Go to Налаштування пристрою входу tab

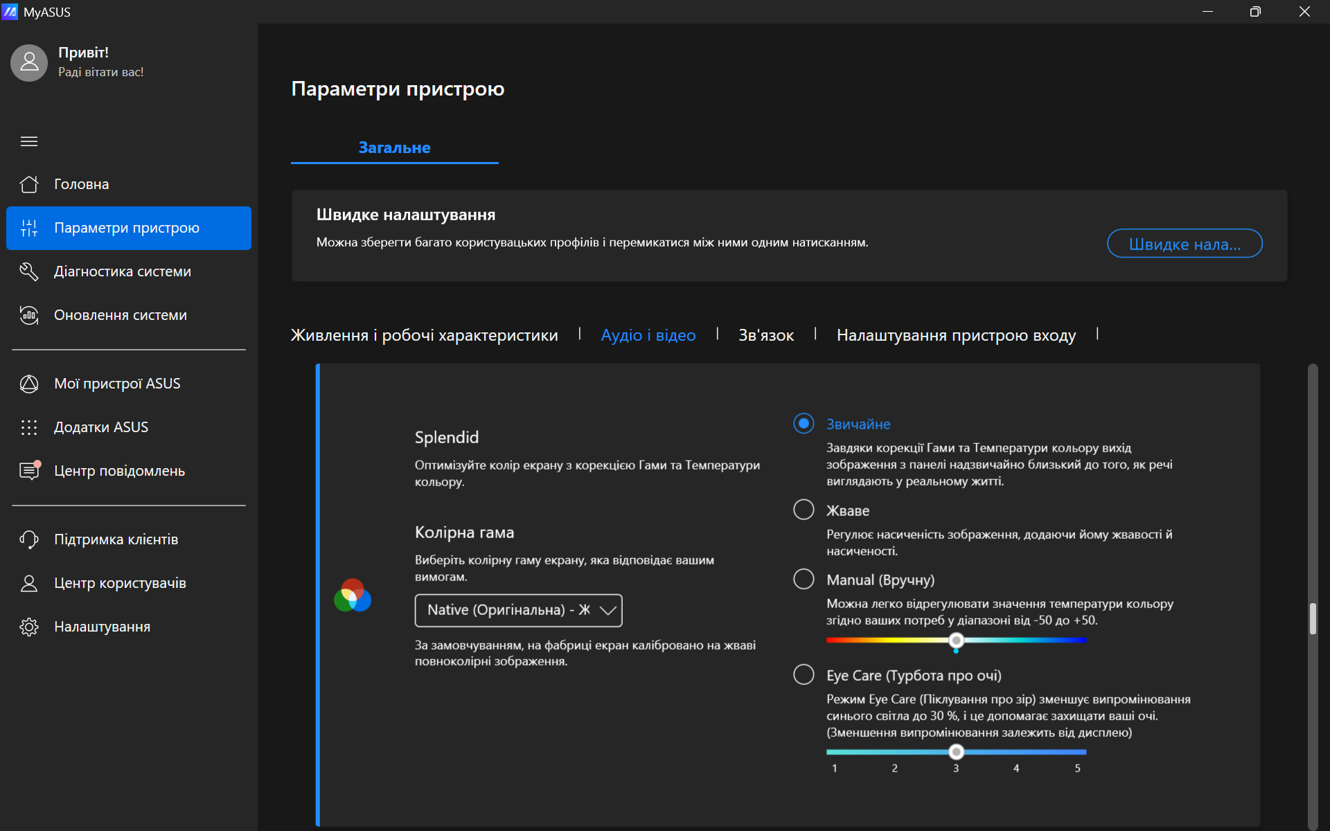tap(956, 335)
